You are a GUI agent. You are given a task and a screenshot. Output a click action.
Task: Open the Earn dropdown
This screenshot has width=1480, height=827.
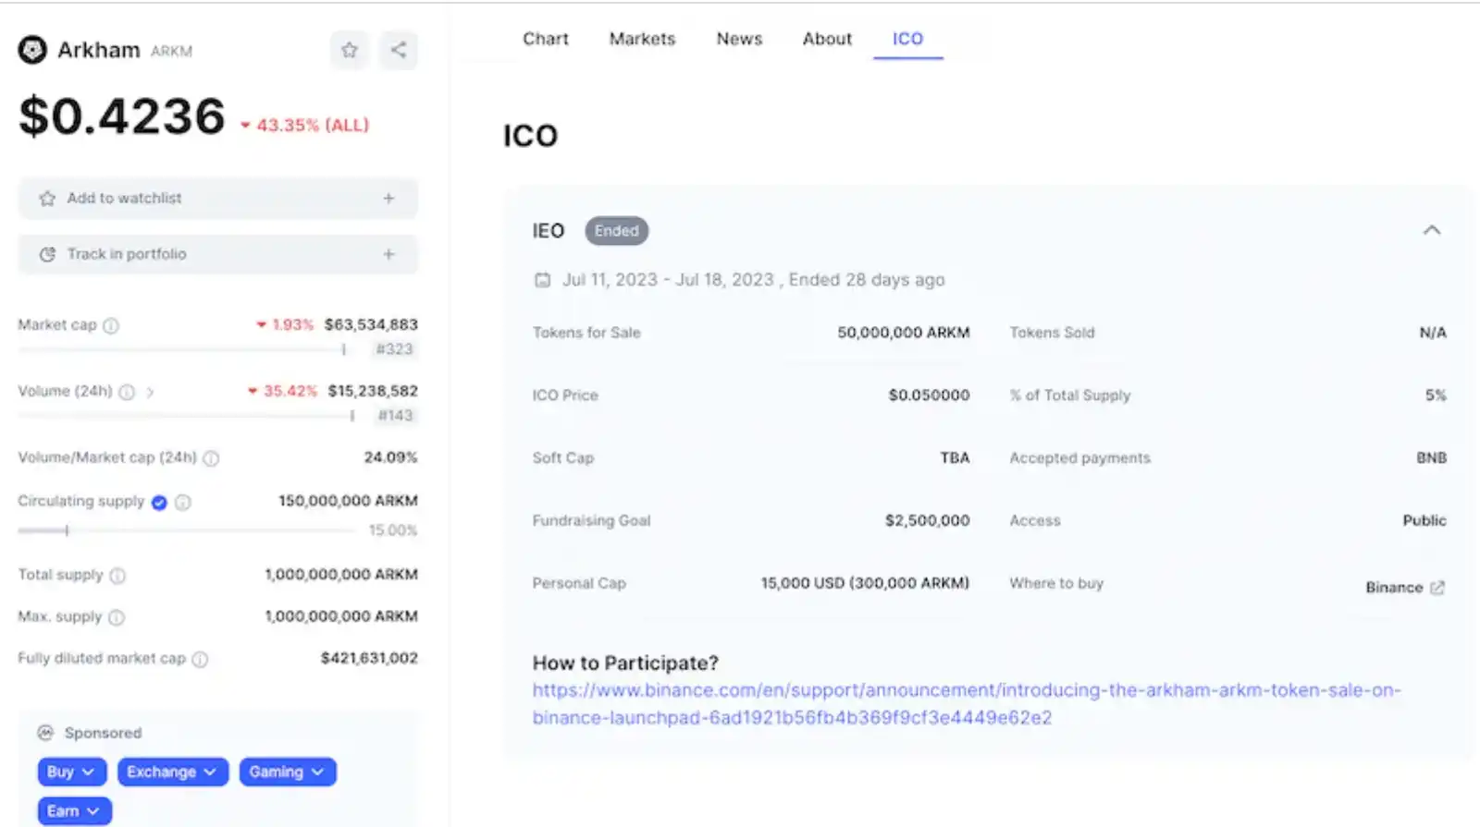(x=75, y=811)
